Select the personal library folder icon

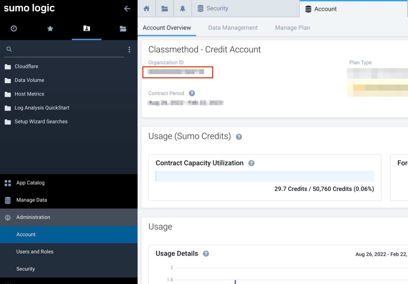(x=86, y=29)
